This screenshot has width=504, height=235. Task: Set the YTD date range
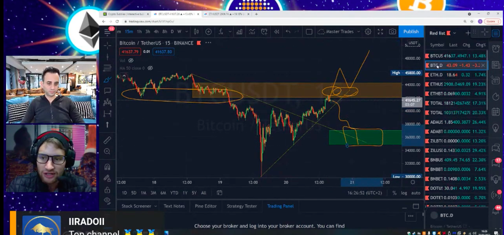[174, 193]
